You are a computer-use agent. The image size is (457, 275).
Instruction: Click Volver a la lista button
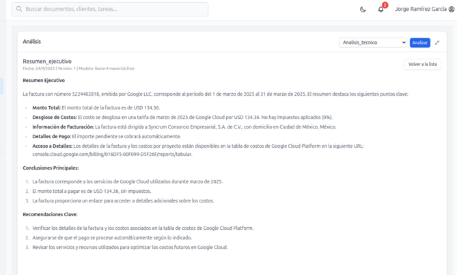click(422, 64)
